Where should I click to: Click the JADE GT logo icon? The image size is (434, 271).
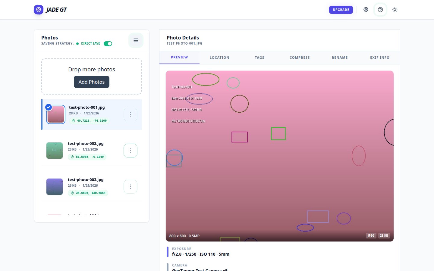[39, 10]
